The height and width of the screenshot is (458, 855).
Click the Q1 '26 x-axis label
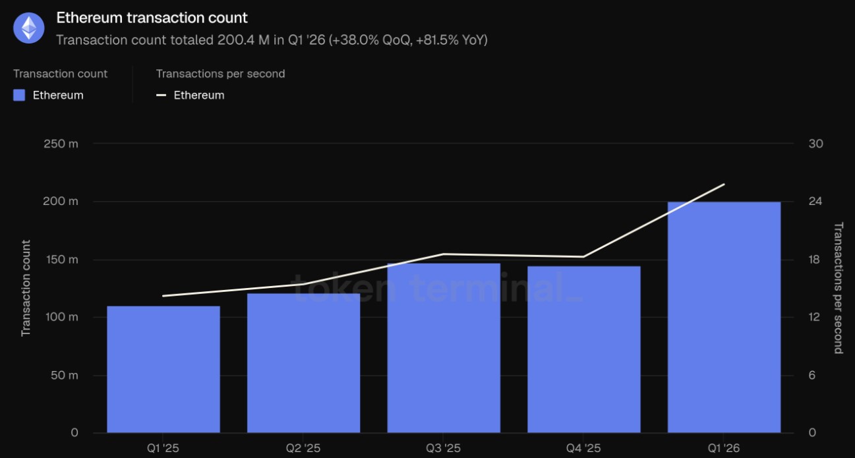[x=724, y=448]
